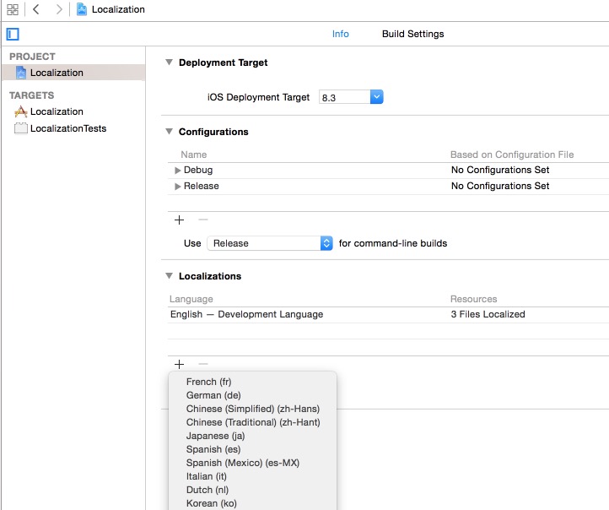Image resolution: width=609 pixels, height=510 pixels.
Task: Click the Localization project blueprint icon in the PROJECT list
Action: point(21,73)
